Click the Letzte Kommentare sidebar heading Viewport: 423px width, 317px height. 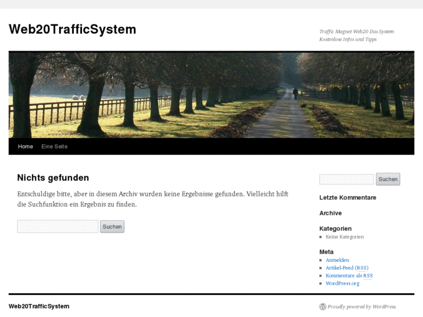point(348,198)
